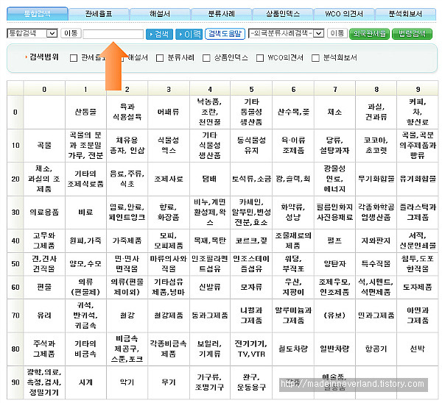The width and height of the screenshot is (442, 403).
Task: Open chapter cell 산동물
Action: click(85, 112)
